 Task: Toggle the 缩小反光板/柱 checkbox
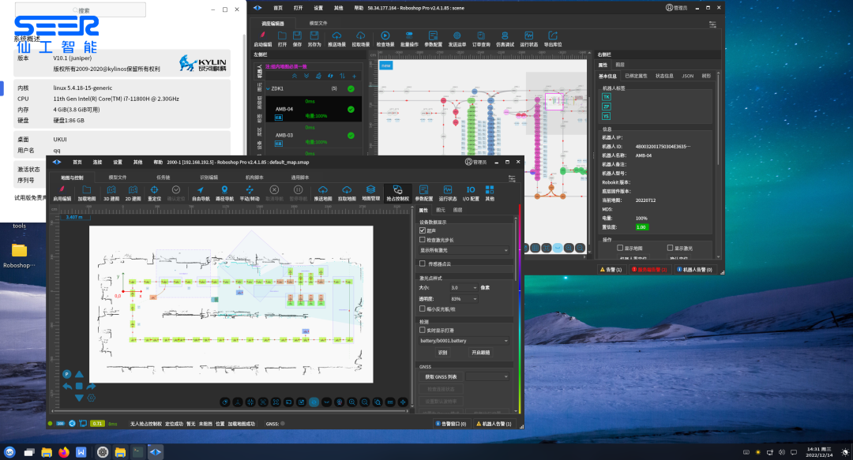pyautogui.click(x=422, y=309)
